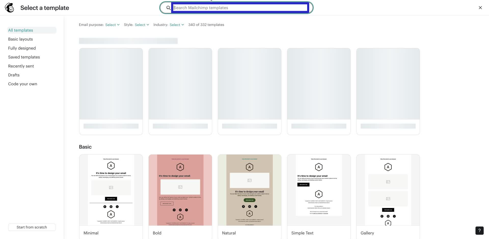This screenshot has width=489, height=239.
Task: Select Code your own option
Action: [x=23, y=84]
